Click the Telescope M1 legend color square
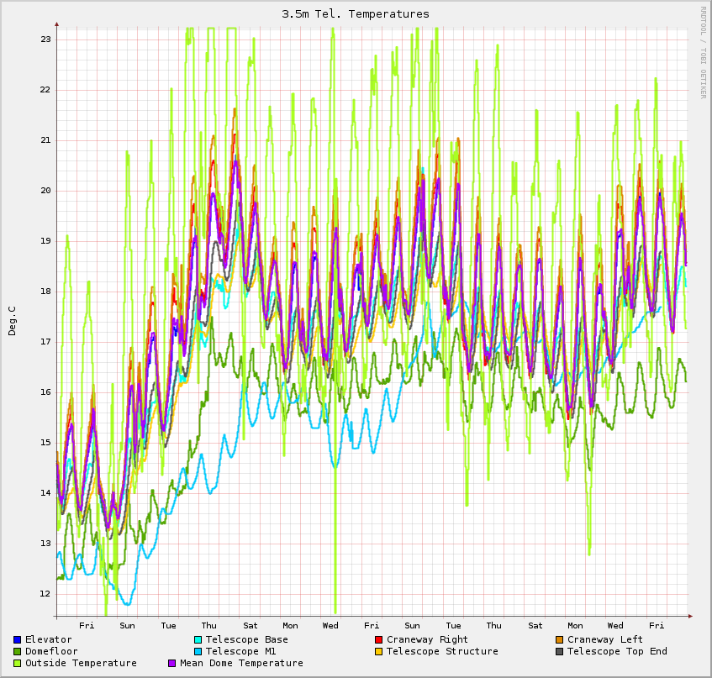Image resolution: width=712 pixels, height=678 pixels. [x=198, y=652]
